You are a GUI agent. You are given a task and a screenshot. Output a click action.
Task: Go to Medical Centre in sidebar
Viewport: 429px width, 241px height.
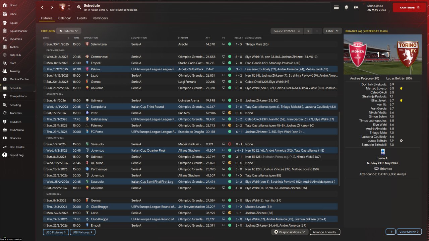19,79
